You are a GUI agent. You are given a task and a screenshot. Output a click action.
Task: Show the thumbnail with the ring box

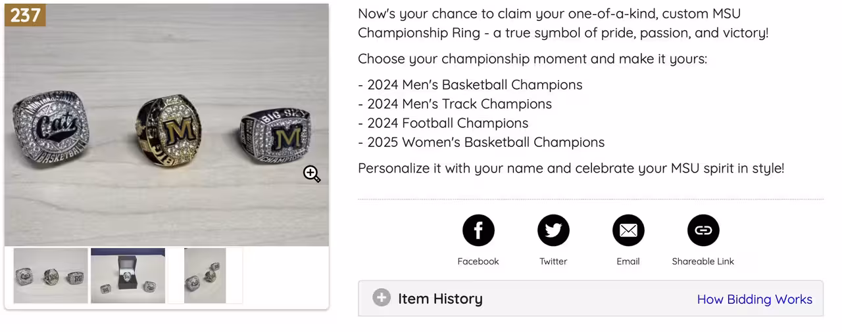pyautogui.click(x=128, y=276)
